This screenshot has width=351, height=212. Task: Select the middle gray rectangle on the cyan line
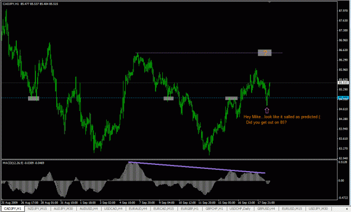pyautogui.click(x=168, y=98)
